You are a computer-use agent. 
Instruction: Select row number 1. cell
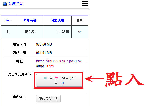pyautogui.click(x=8, y=32)
